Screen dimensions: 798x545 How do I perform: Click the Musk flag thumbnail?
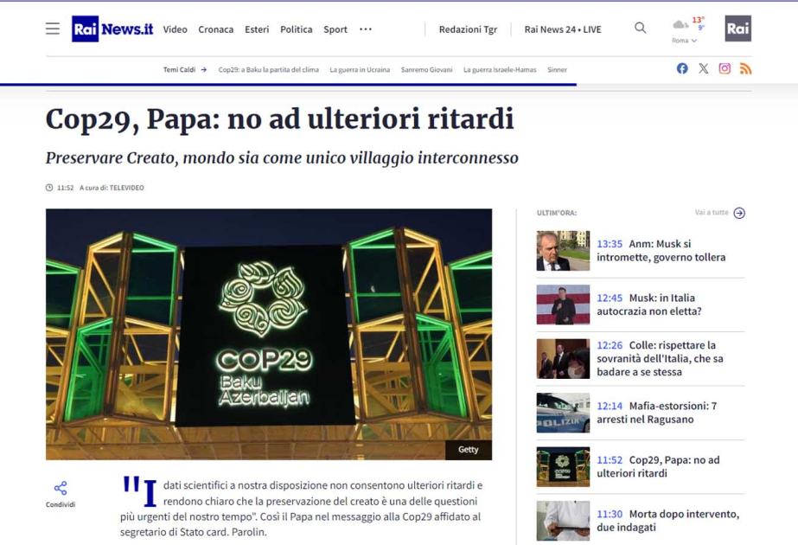click(563, 305)
